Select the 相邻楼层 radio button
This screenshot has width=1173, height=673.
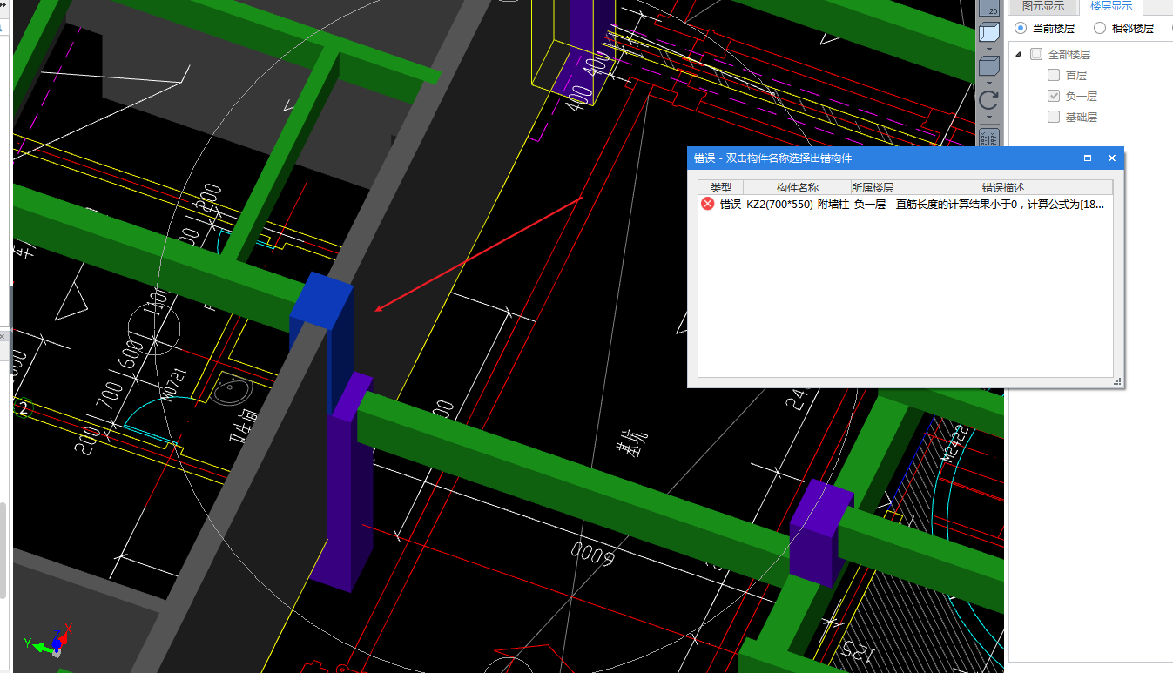1100,28
